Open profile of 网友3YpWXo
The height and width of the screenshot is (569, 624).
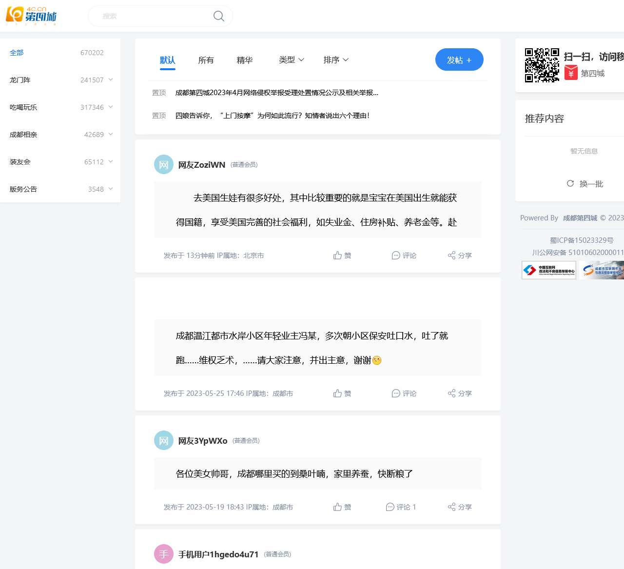coord(203,441)
